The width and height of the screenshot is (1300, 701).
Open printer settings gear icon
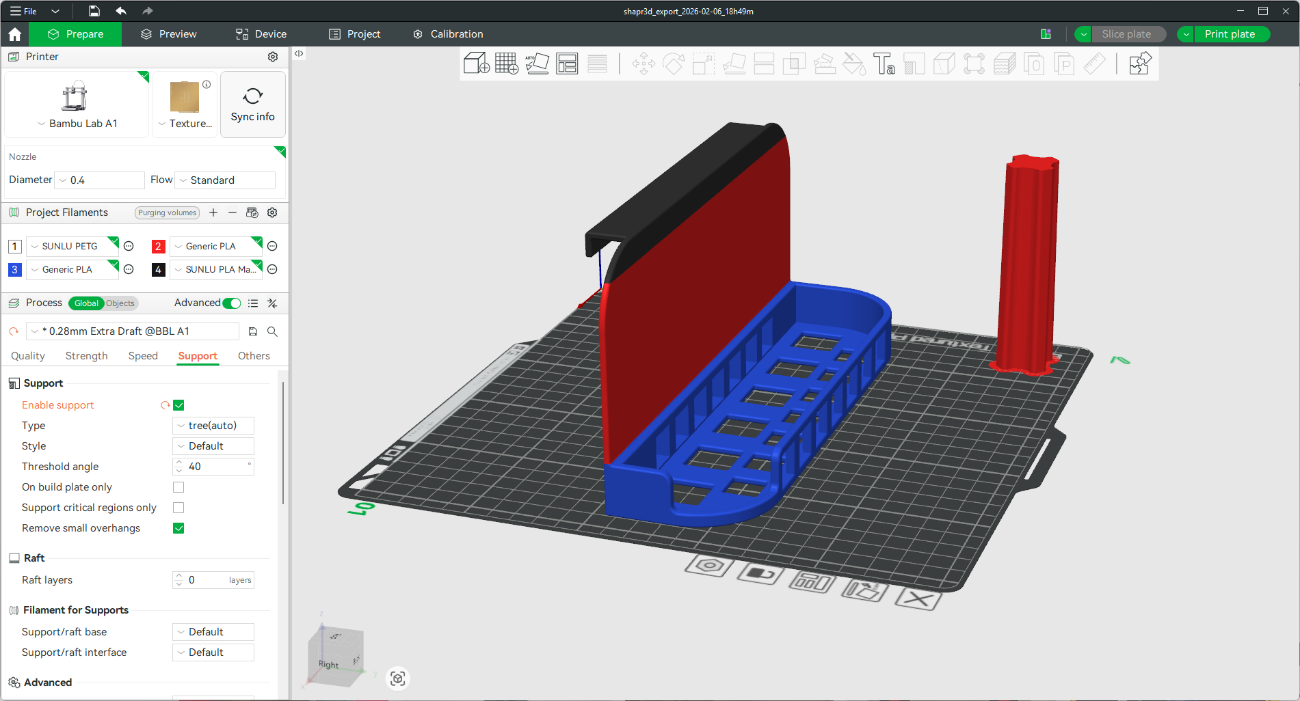click(273, 57)
